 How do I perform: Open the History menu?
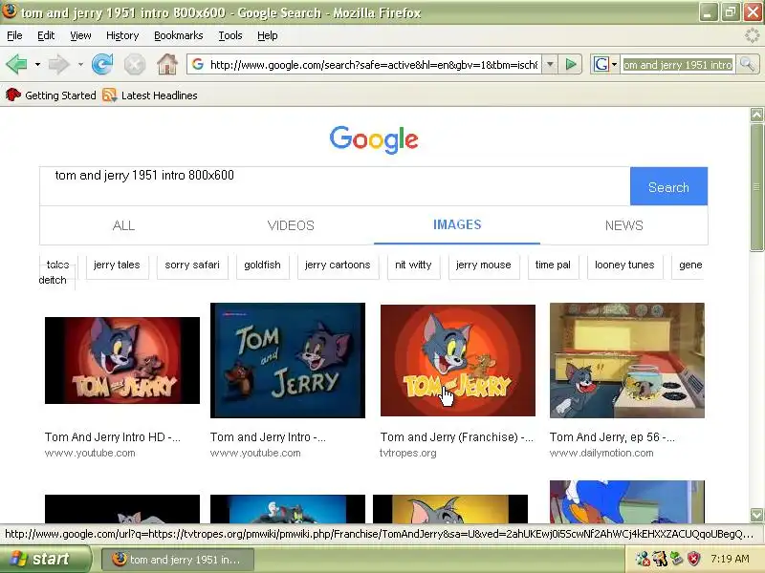pyautogui.click(x=122, y=35)
